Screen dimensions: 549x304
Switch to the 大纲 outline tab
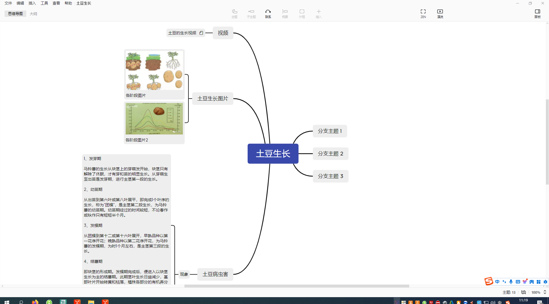point(33,14)
